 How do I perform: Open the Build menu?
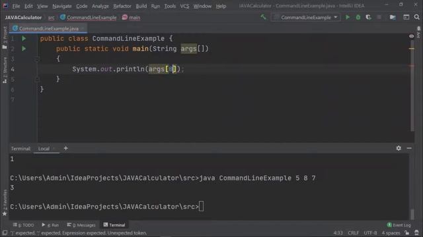141,6
